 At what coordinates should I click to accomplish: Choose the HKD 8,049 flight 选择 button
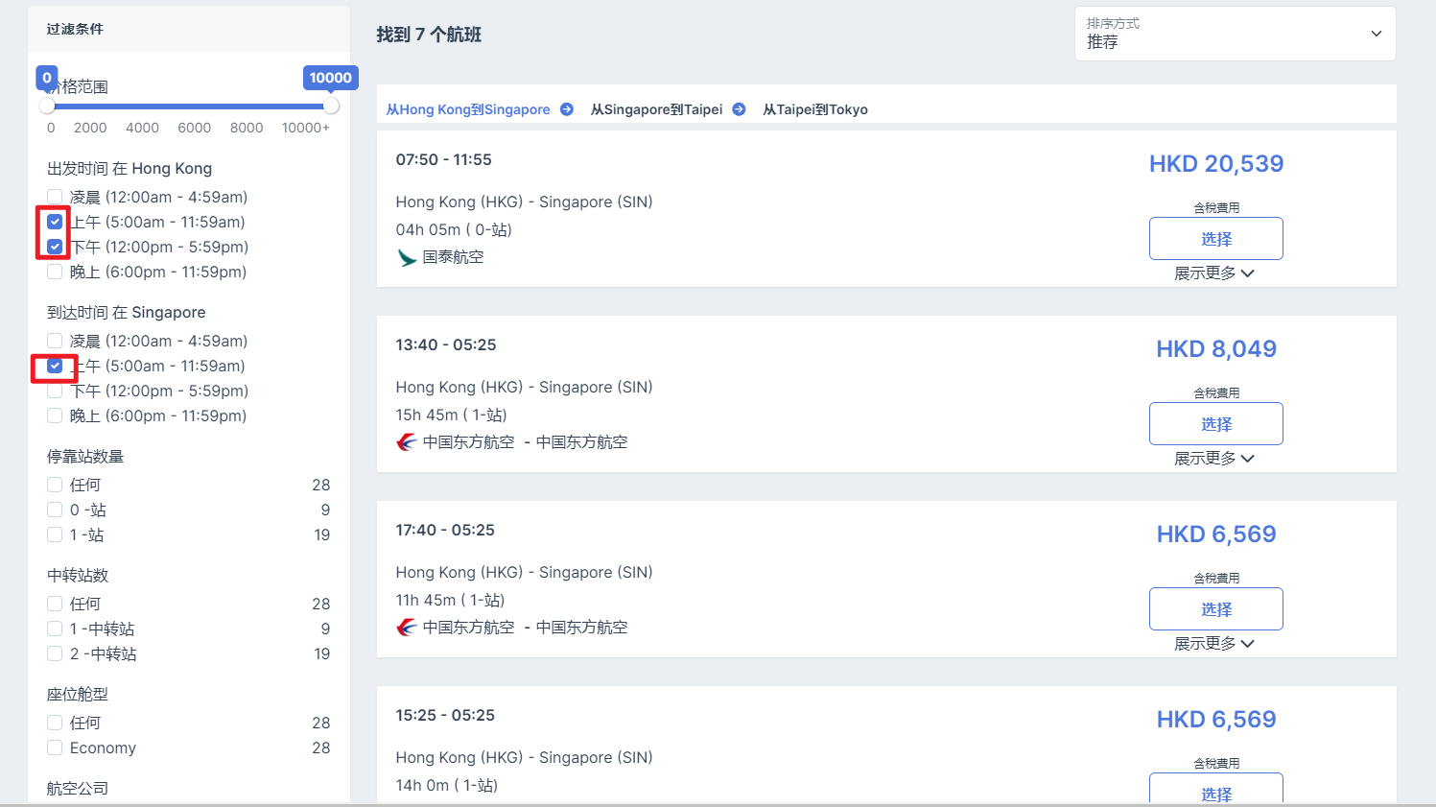(1215, 424)
